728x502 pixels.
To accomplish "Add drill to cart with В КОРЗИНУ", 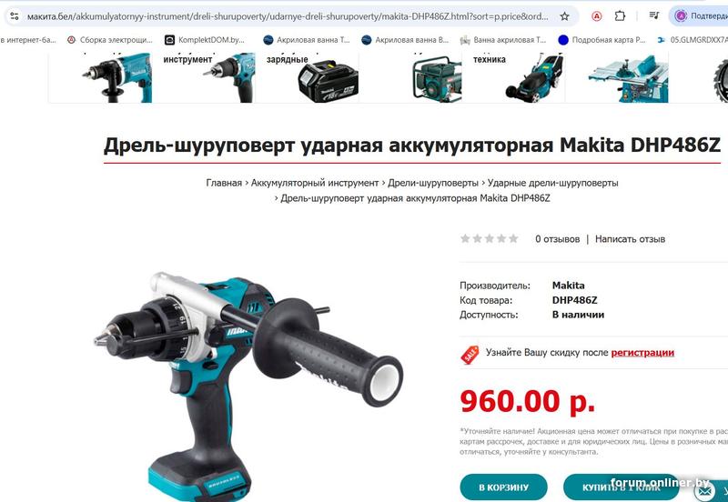I will 504,487.
